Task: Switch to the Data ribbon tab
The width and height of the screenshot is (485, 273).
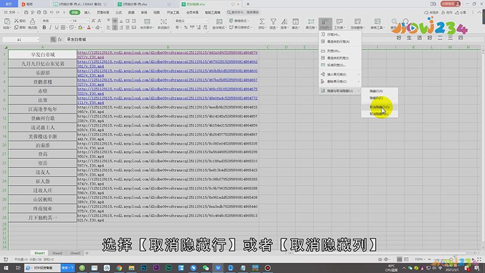Action: (131, 12)
